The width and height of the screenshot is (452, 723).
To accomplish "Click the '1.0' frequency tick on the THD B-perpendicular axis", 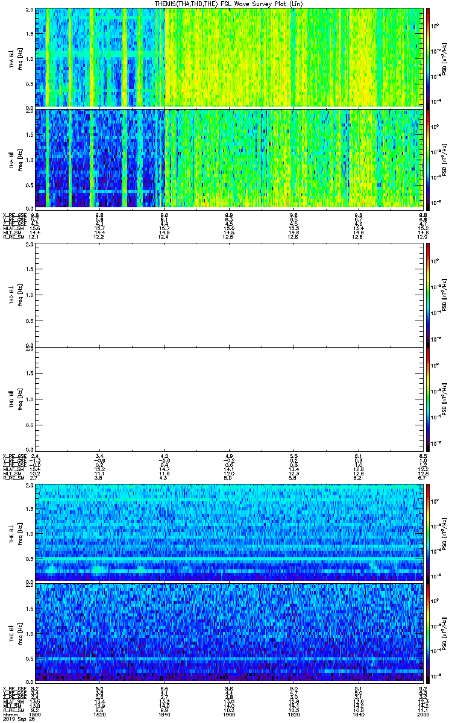I will coord(28,295).
